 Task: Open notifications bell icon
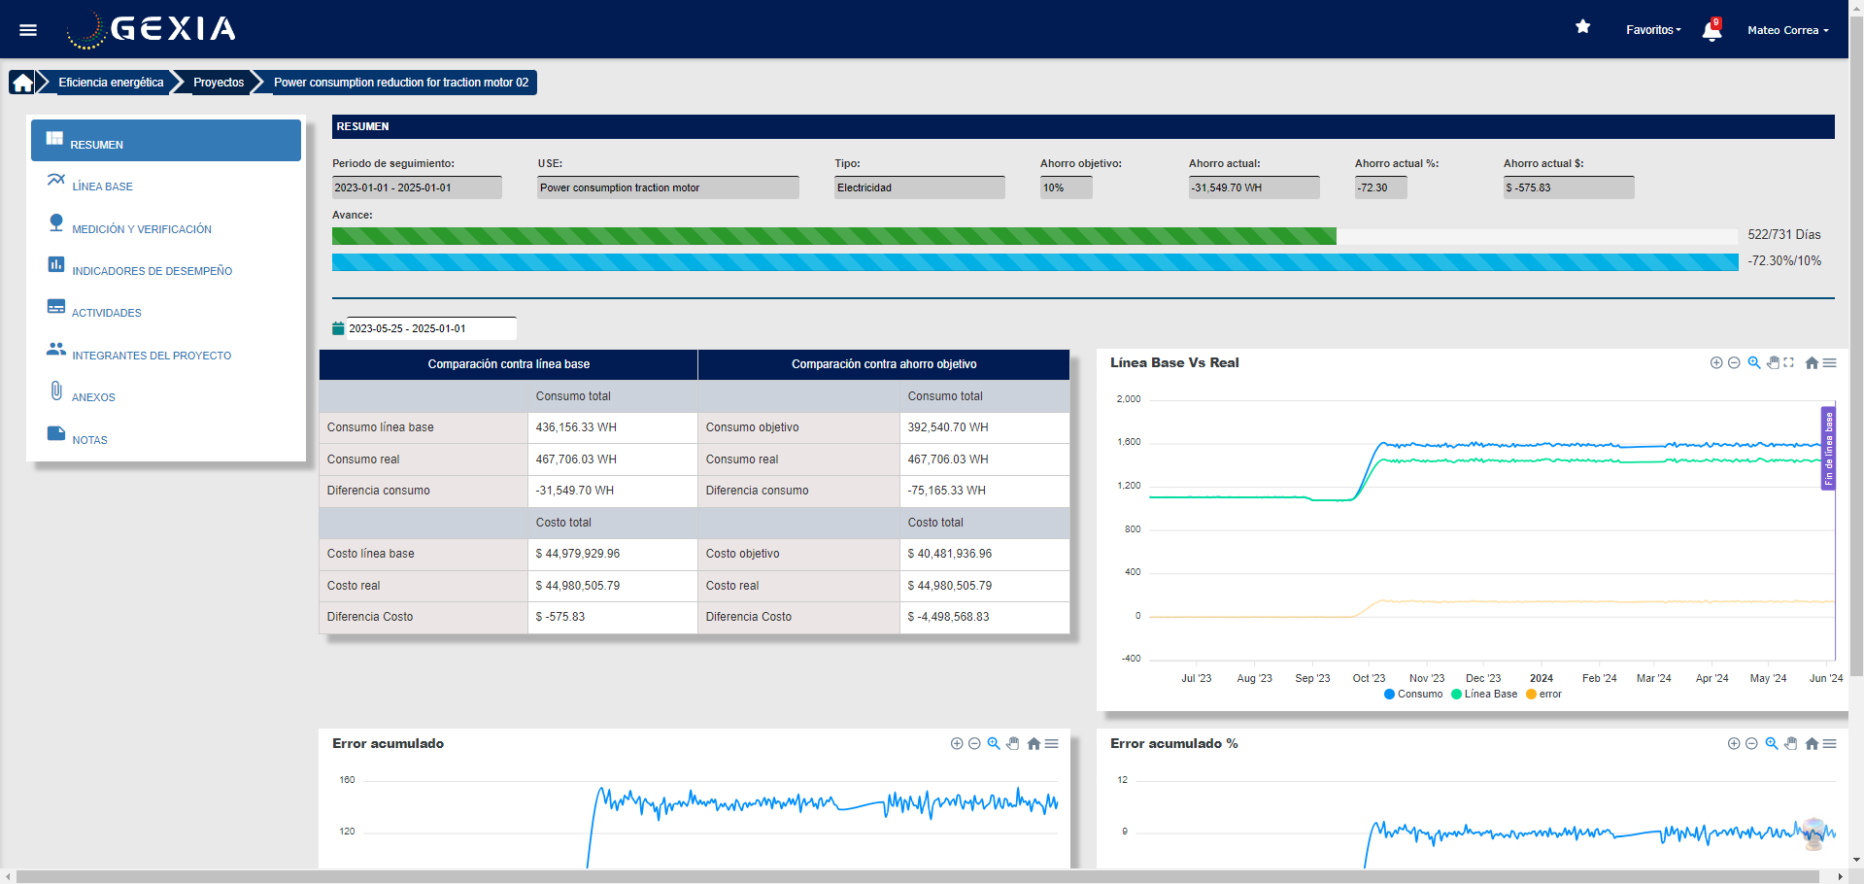[1711, 31]
